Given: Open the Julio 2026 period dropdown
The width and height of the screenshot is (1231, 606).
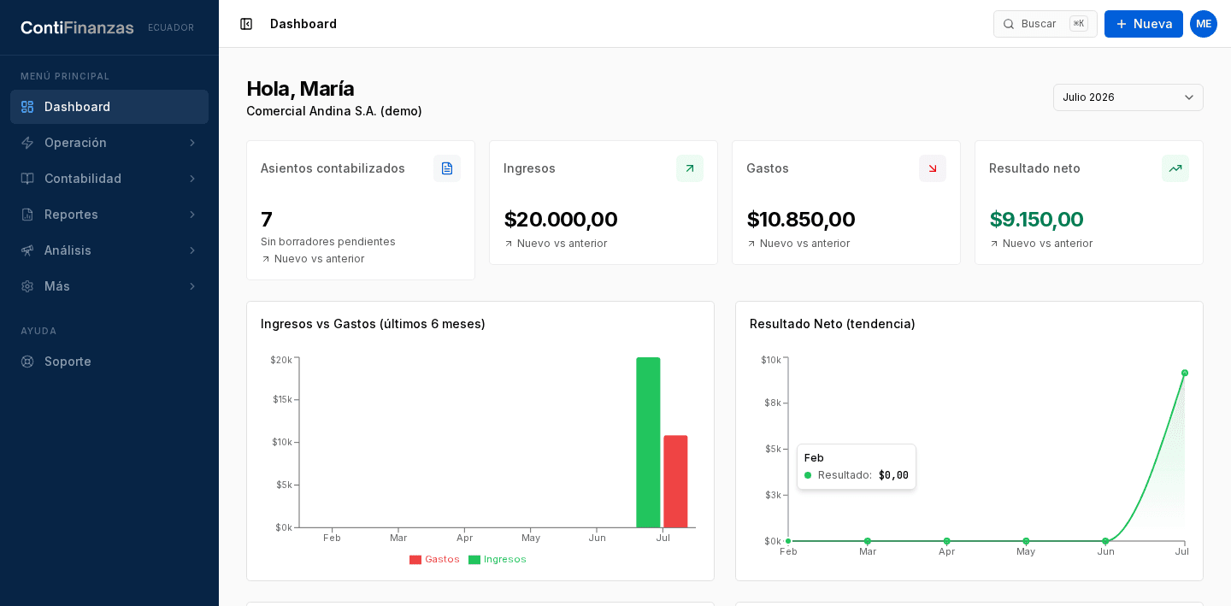Looking at the screenshot, I should coord(1128,97).
